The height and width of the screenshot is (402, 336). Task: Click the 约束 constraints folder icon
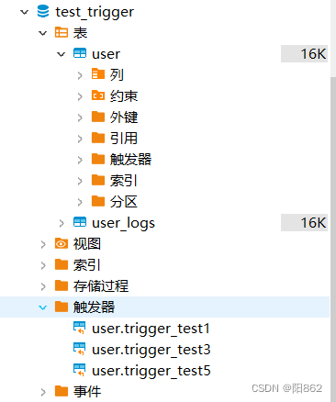click(x=98, y=95)
